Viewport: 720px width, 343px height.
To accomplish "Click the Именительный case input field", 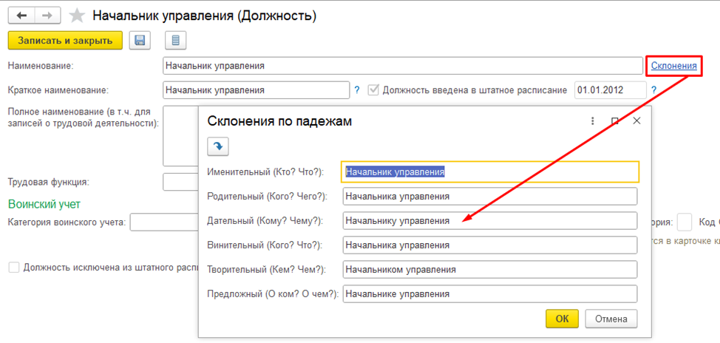I will click(489, 171).
